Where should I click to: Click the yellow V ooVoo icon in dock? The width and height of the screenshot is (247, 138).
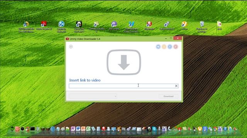pyautogui.click(x=200, y=129)
